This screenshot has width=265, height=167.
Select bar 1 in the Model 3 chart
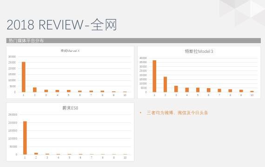point(154,76)
